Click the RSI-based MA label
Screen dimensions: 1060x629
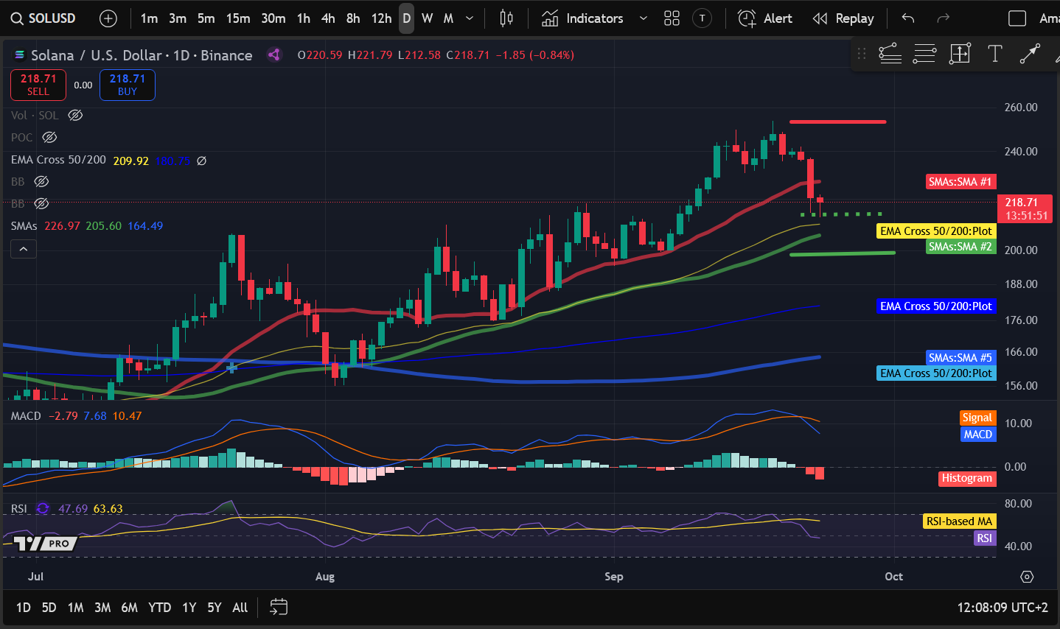tap(959, 521)
